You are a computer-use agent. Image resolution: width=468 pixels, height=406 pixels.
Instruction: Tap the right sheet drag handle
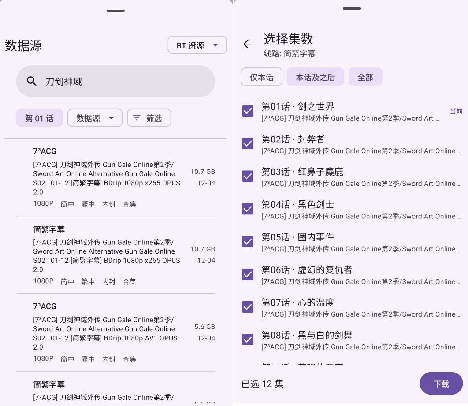tap(352, 9)
